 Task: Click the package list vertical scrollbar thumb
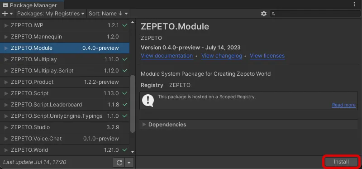pos(133,104)
